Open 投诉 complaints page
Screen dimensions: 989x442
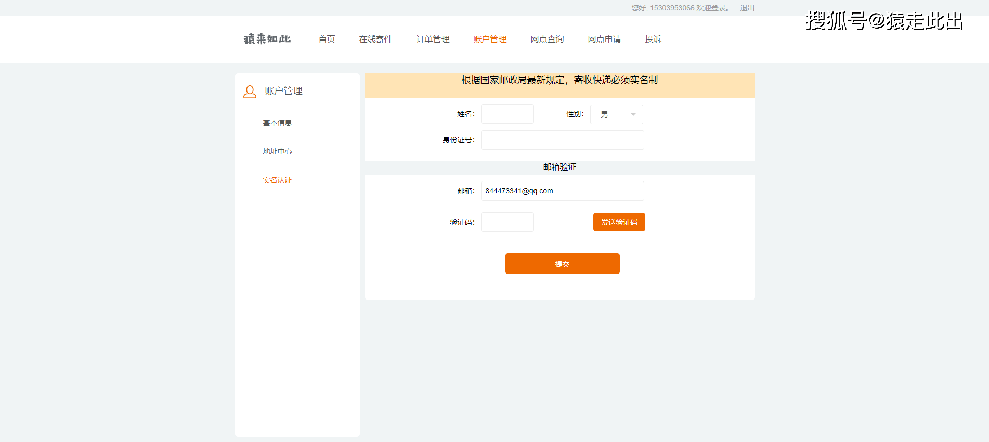(x=653, y=40)
